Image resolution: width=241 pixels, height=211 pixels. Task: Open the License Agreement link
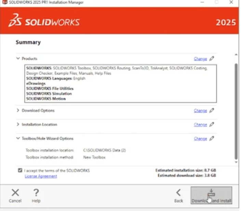tap(41, 176)
